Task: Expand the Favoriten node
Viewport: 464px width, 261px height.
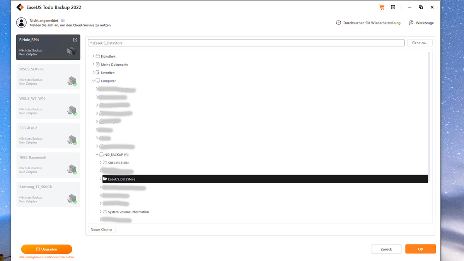Action: [93, 73]
